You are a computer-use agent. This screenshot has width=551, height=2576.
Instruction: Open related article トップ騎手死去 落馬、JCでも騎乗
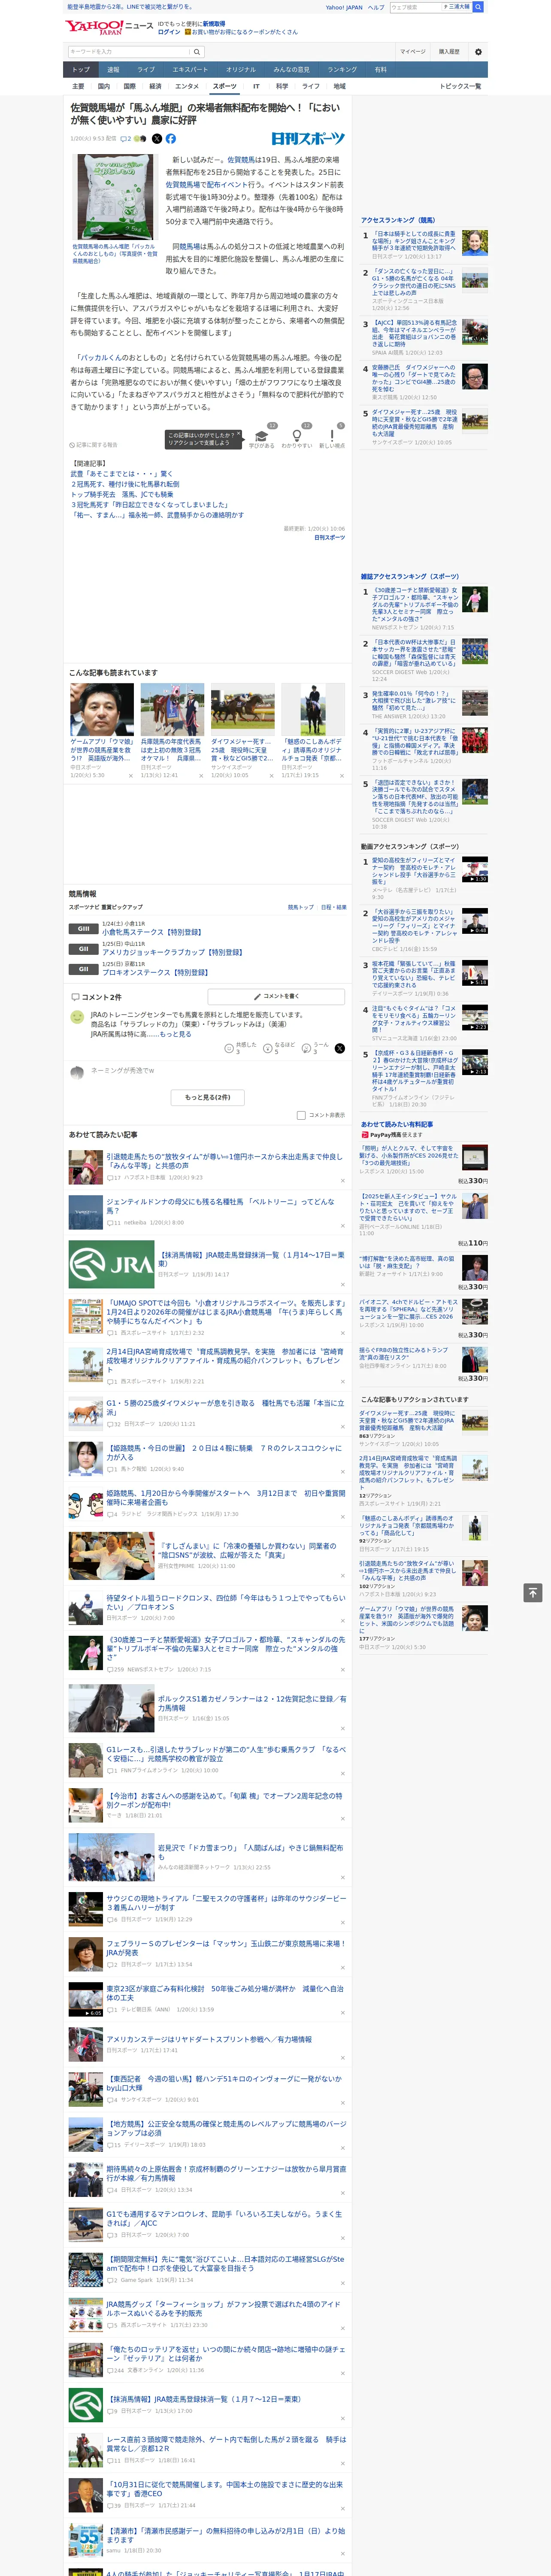click(x=121, y=494)
